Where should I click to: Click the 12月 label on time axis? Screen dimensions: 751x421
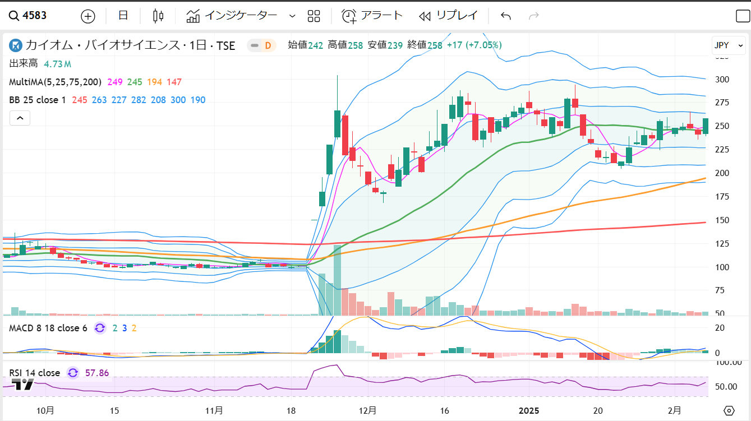(367, 410)
